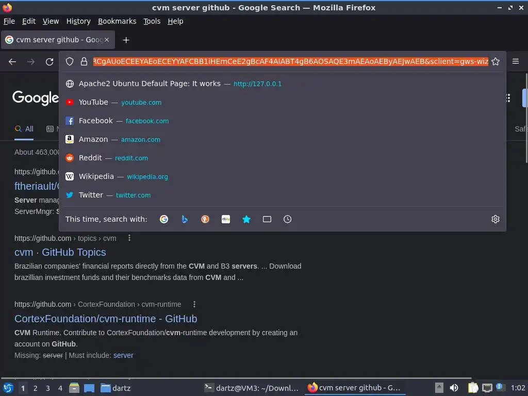Open the Bookmarks menu
The height and width of the screenshot is (396, 528).
(117, 21)
